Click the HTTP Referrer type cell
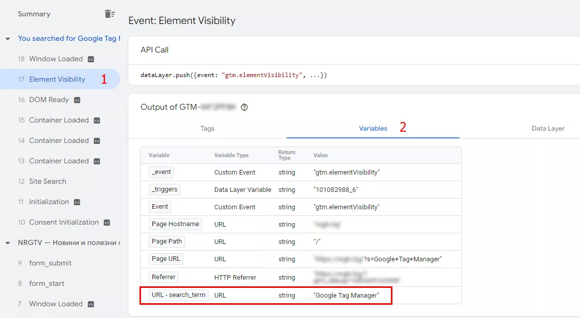This screenshot has width=580, height=318. (x=235, y=277)
